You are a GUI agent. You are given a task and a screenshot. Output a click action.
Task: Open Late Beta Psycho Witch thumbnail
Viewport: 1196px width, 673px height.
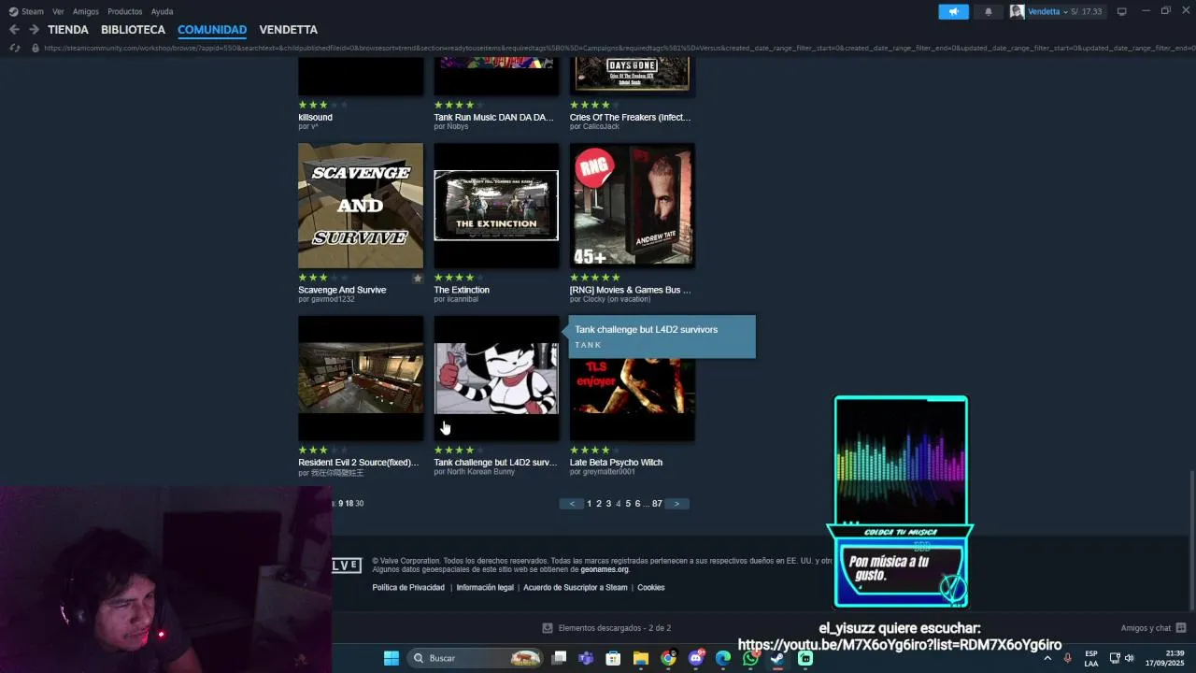coord(633,399)
